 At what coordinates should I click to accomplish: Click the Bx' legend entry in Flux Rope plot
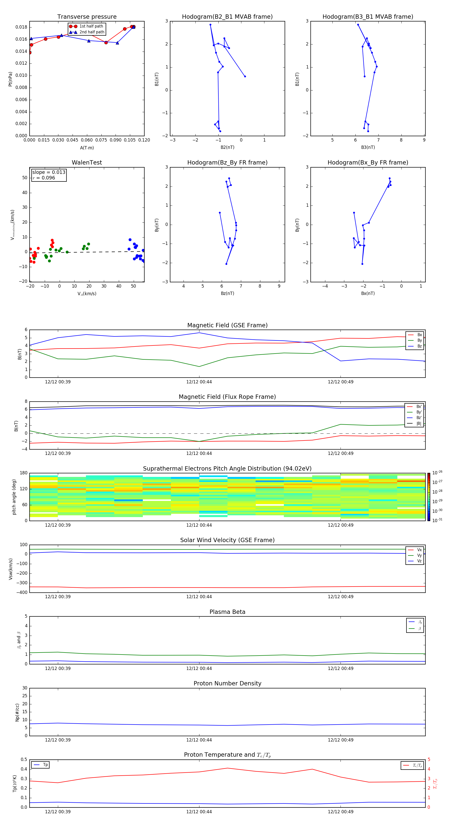coord(414,407)
